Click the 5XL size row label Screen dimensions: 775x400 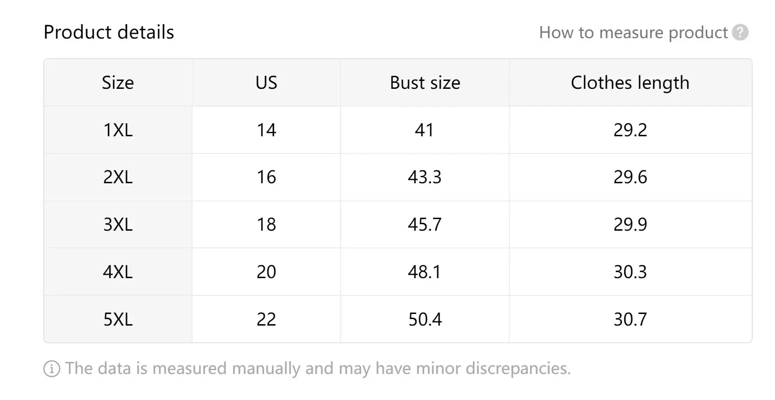118,319
